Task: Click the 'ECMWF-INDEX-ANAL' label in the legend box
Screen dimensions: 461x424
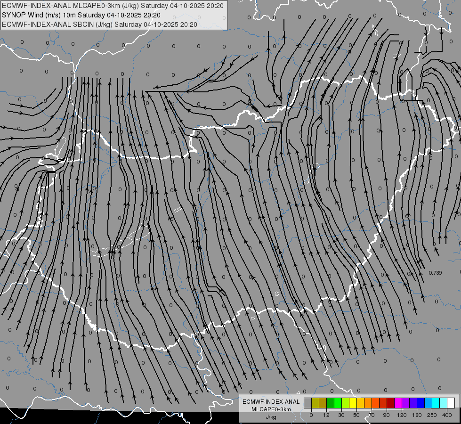Action: [271, 402]
